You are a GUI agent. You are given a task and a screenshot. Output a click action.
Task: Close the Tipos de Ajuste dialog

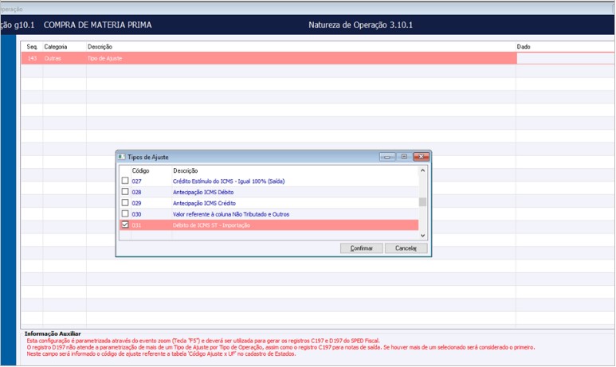point(421,157)
